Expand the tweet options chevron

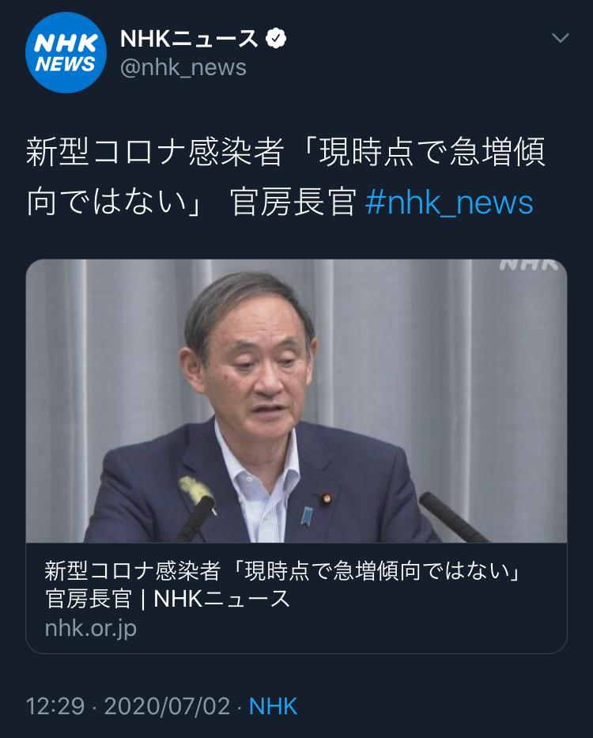pos(560,38)
